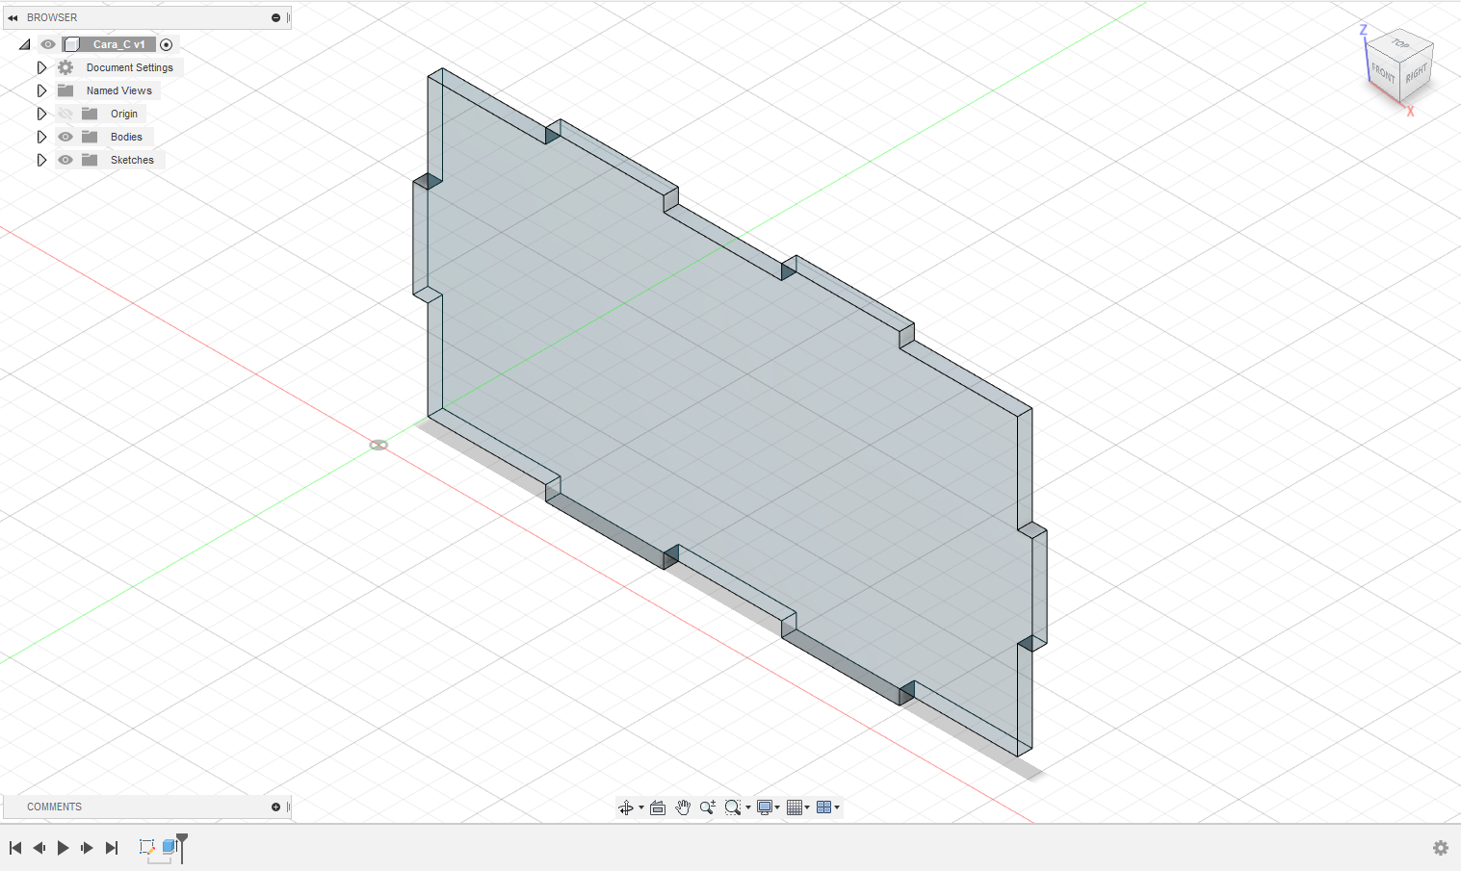This screenshot has height=871, width=1461.
Task: Click the TOP face of the ViewCube
Action: 1400,43
